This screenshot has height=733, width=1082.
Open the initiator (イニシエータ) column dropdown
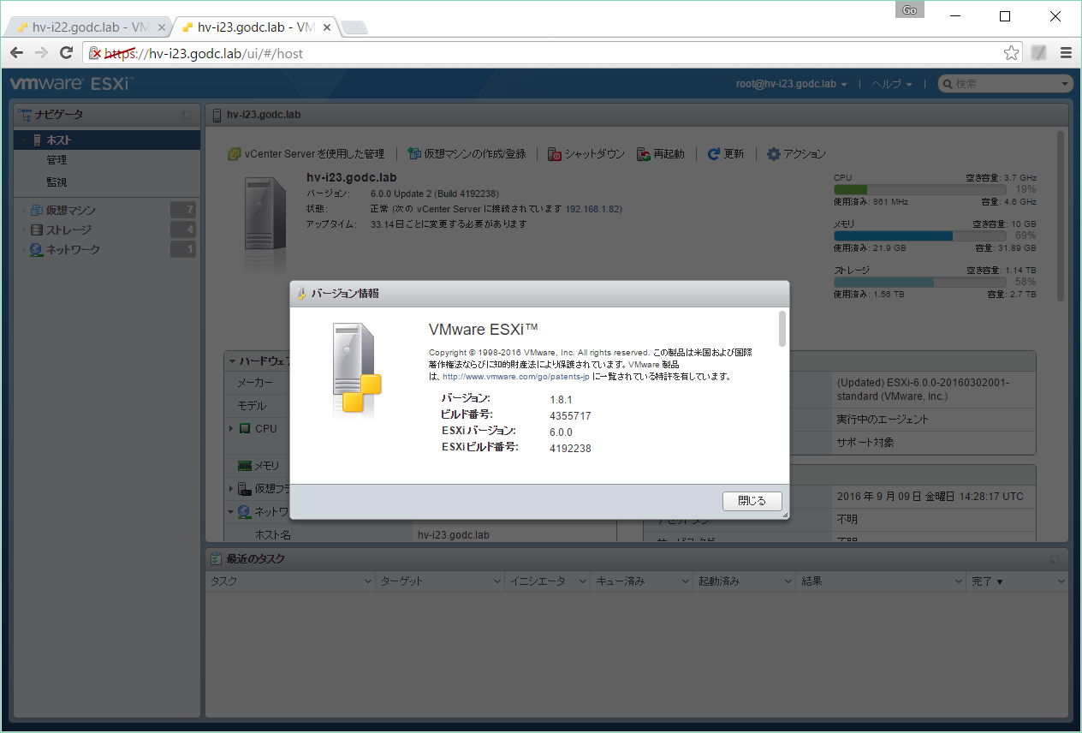pos(583,581)
